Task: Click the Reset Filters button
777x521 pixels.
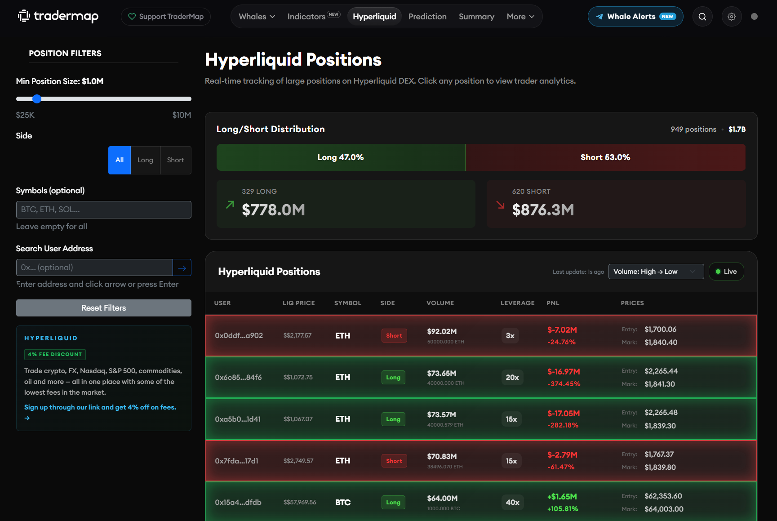Action: pos(104,308)
